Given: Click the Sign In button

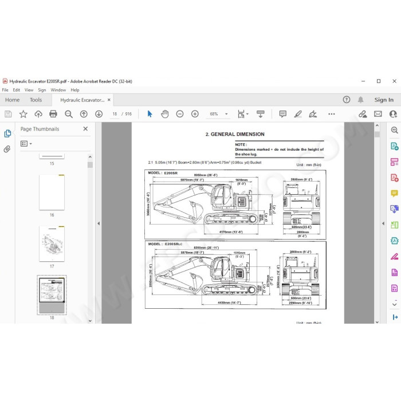Looking at the screenshot, I should tap(384, 100).
